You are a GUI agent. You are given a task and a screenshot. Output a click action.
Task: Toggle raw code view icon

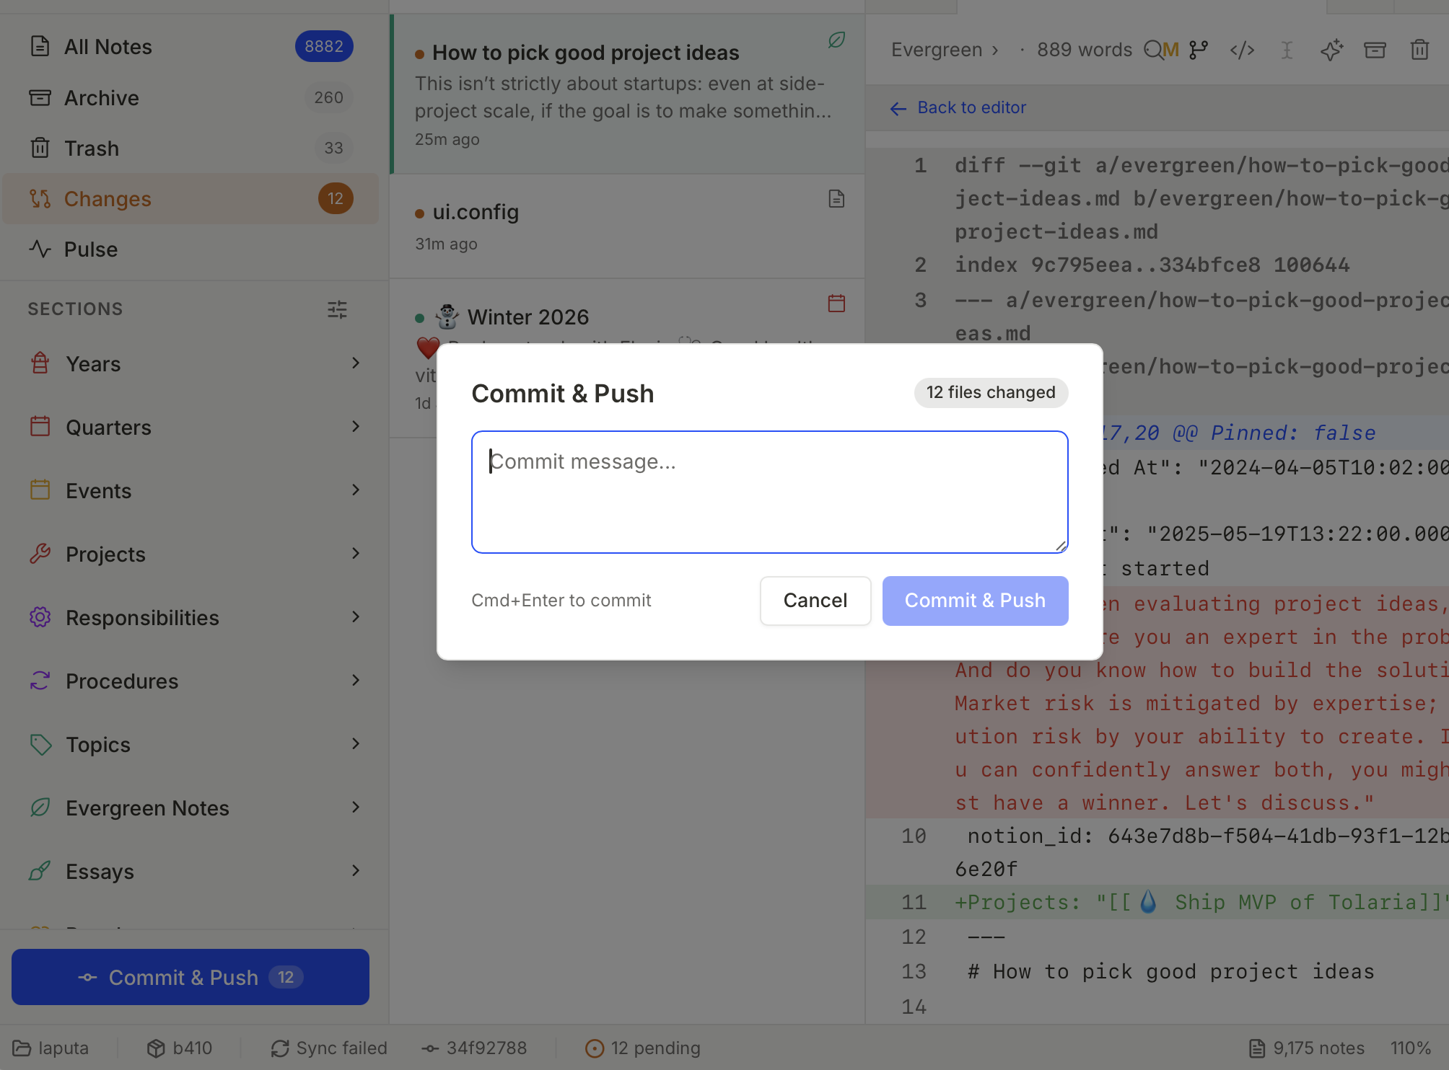point(1242,50)
